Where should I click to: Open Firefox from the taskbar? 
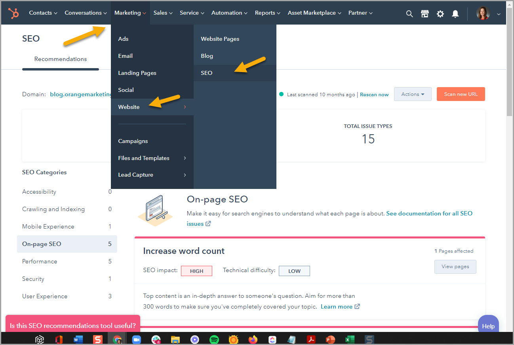(253, 339)
